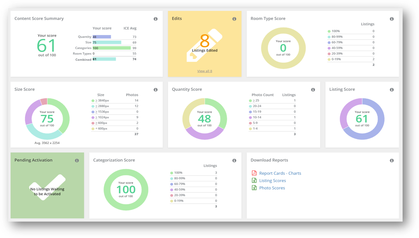Image resolution: width=419 pixels, height=238 pixels.
Task: Open info icon on Edits card
Action: pyautogui.click(x=234, y=19)
